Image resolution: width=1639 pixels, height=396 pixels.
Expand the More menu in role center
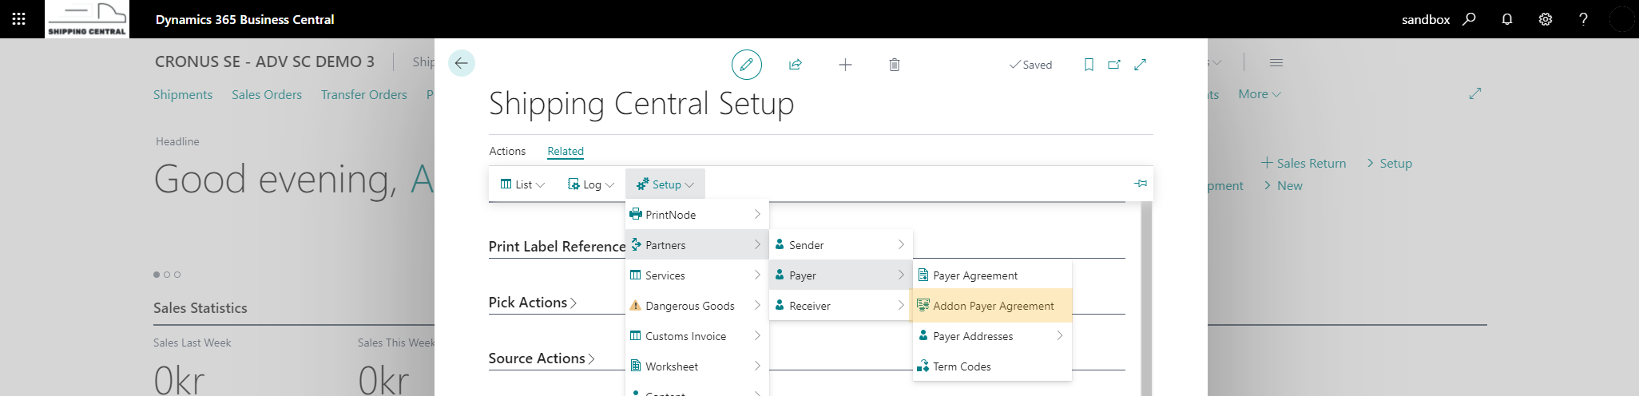1260,94
